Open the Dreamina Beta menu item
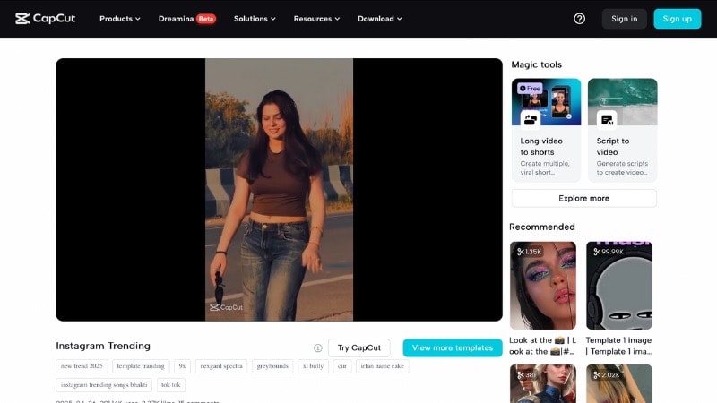 click(x=187, y=19)
